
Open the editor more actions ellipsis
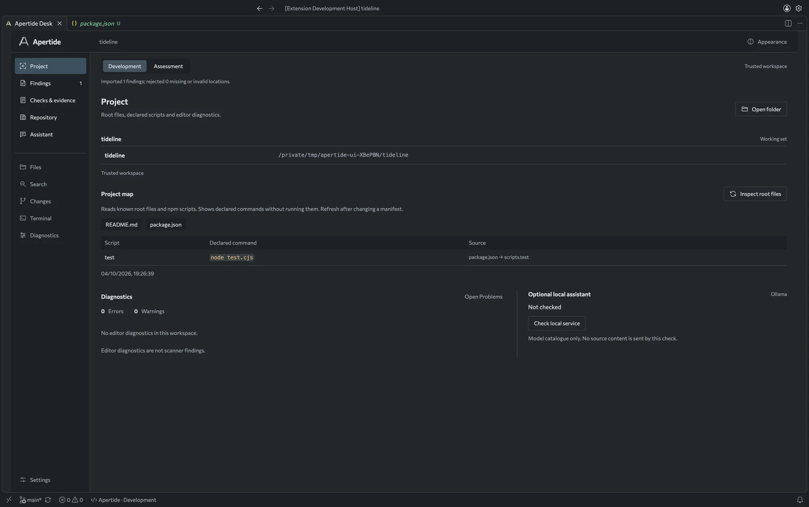[800, 23]
